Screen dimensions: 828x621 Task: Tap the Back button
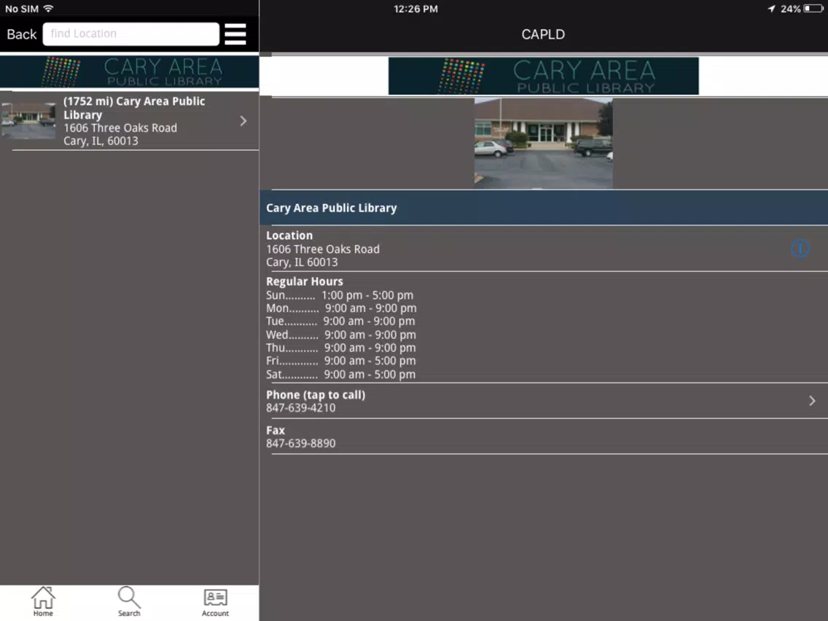[22, 34]
